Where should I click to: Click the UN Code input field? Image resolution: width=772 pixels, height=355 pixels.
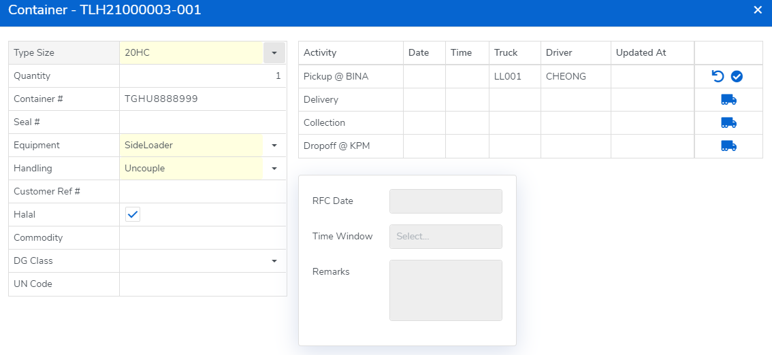[202, 284]
